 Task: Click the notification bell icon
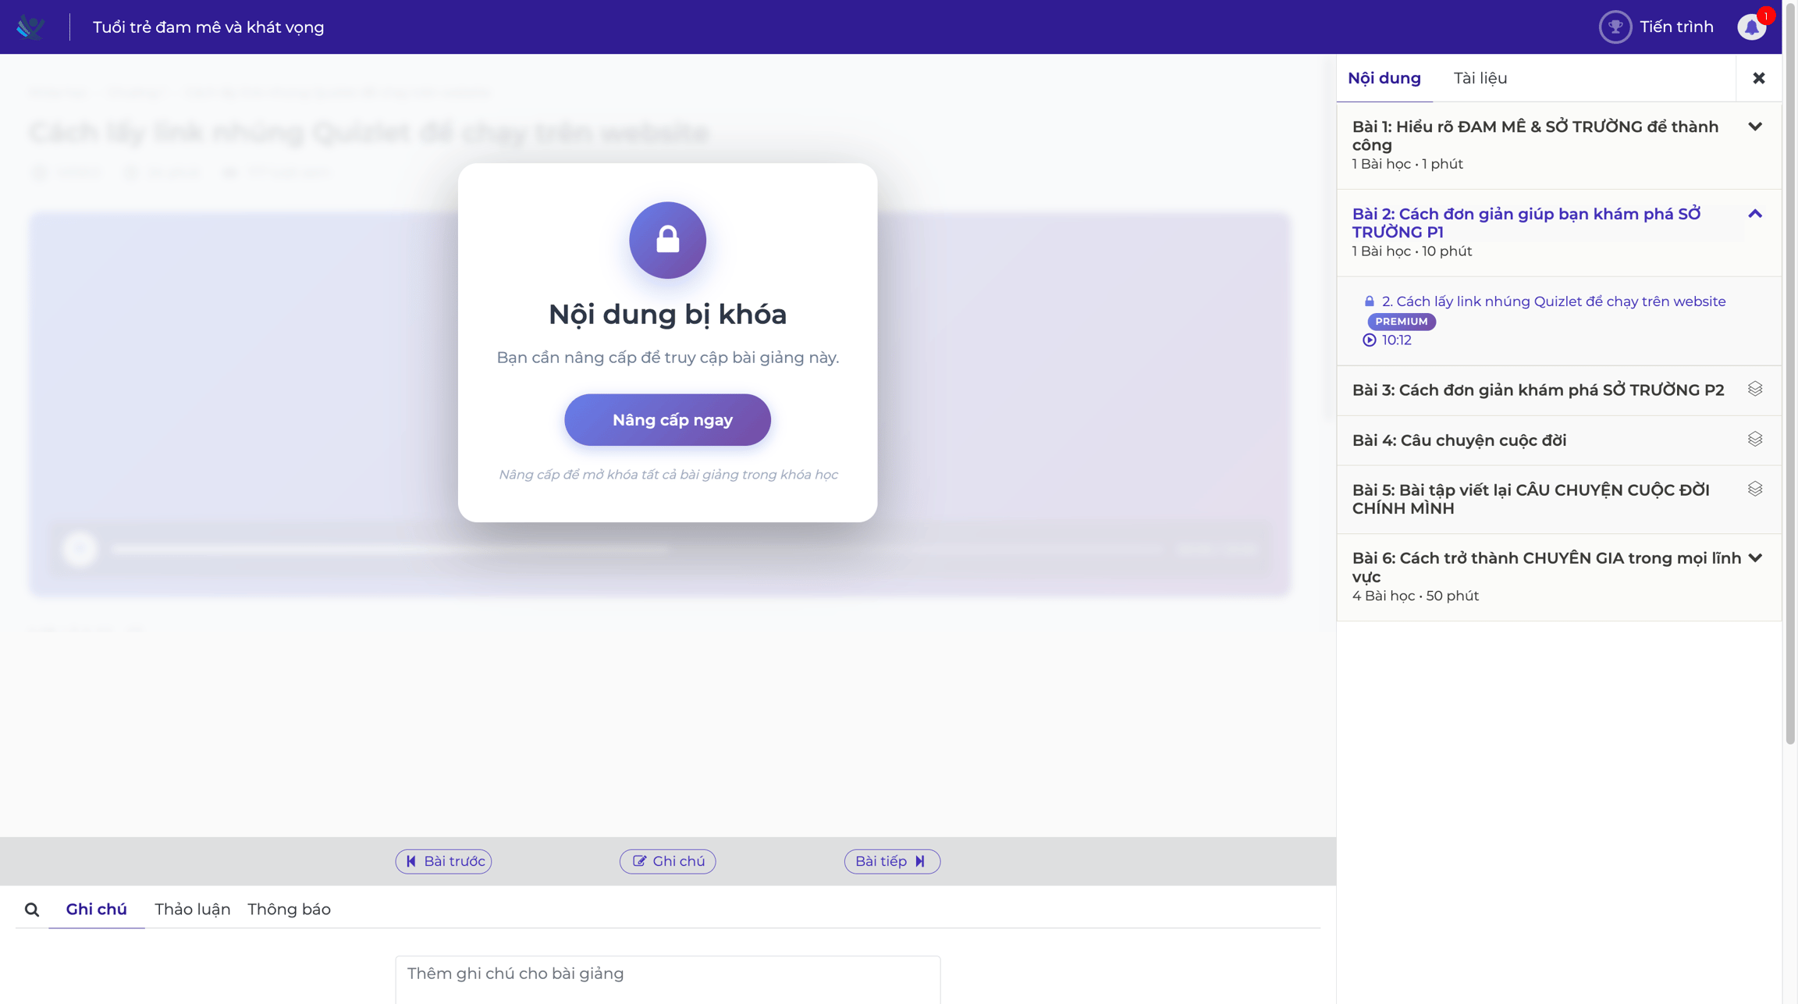(1752, 27)
